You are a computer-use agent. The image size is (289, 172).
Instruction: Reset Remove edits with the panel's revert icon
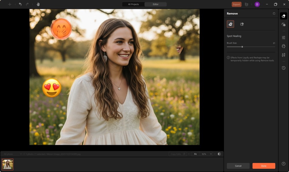tap(275, 13)
